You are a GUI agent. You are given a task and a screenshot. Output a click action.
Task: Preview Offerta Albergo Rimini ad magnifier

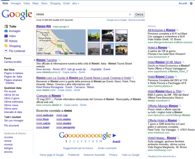[x=180, y=106]
